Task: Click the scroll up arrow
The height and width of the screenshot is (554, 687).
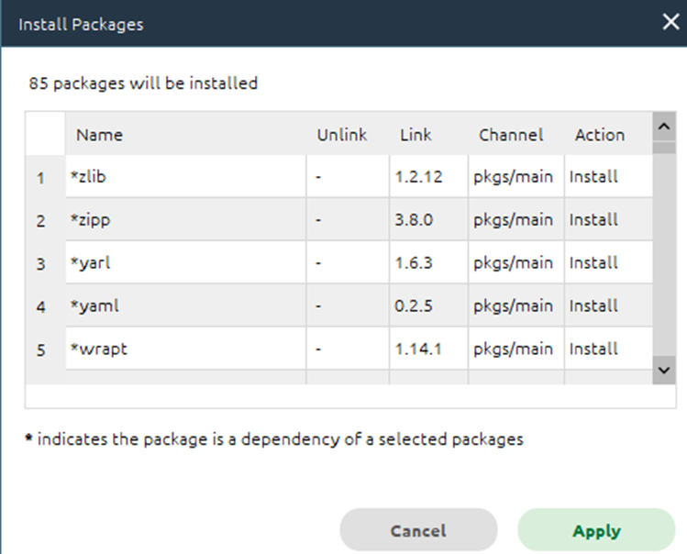Action: [x=664, y=127]
